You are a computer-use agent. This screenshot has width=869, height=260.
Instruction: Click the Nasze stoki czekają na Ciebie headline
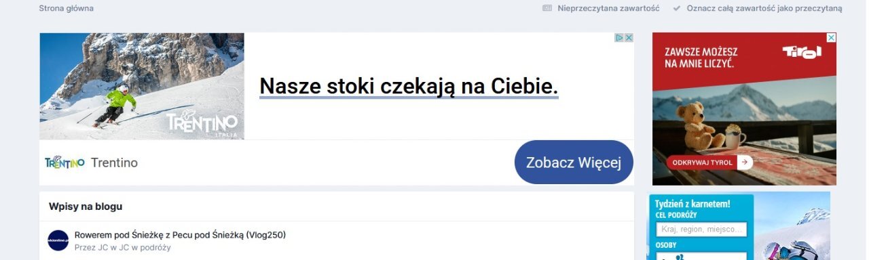pos(409,87)
